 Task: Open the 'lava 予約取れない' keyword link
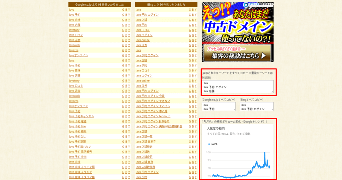pos(80,147)
